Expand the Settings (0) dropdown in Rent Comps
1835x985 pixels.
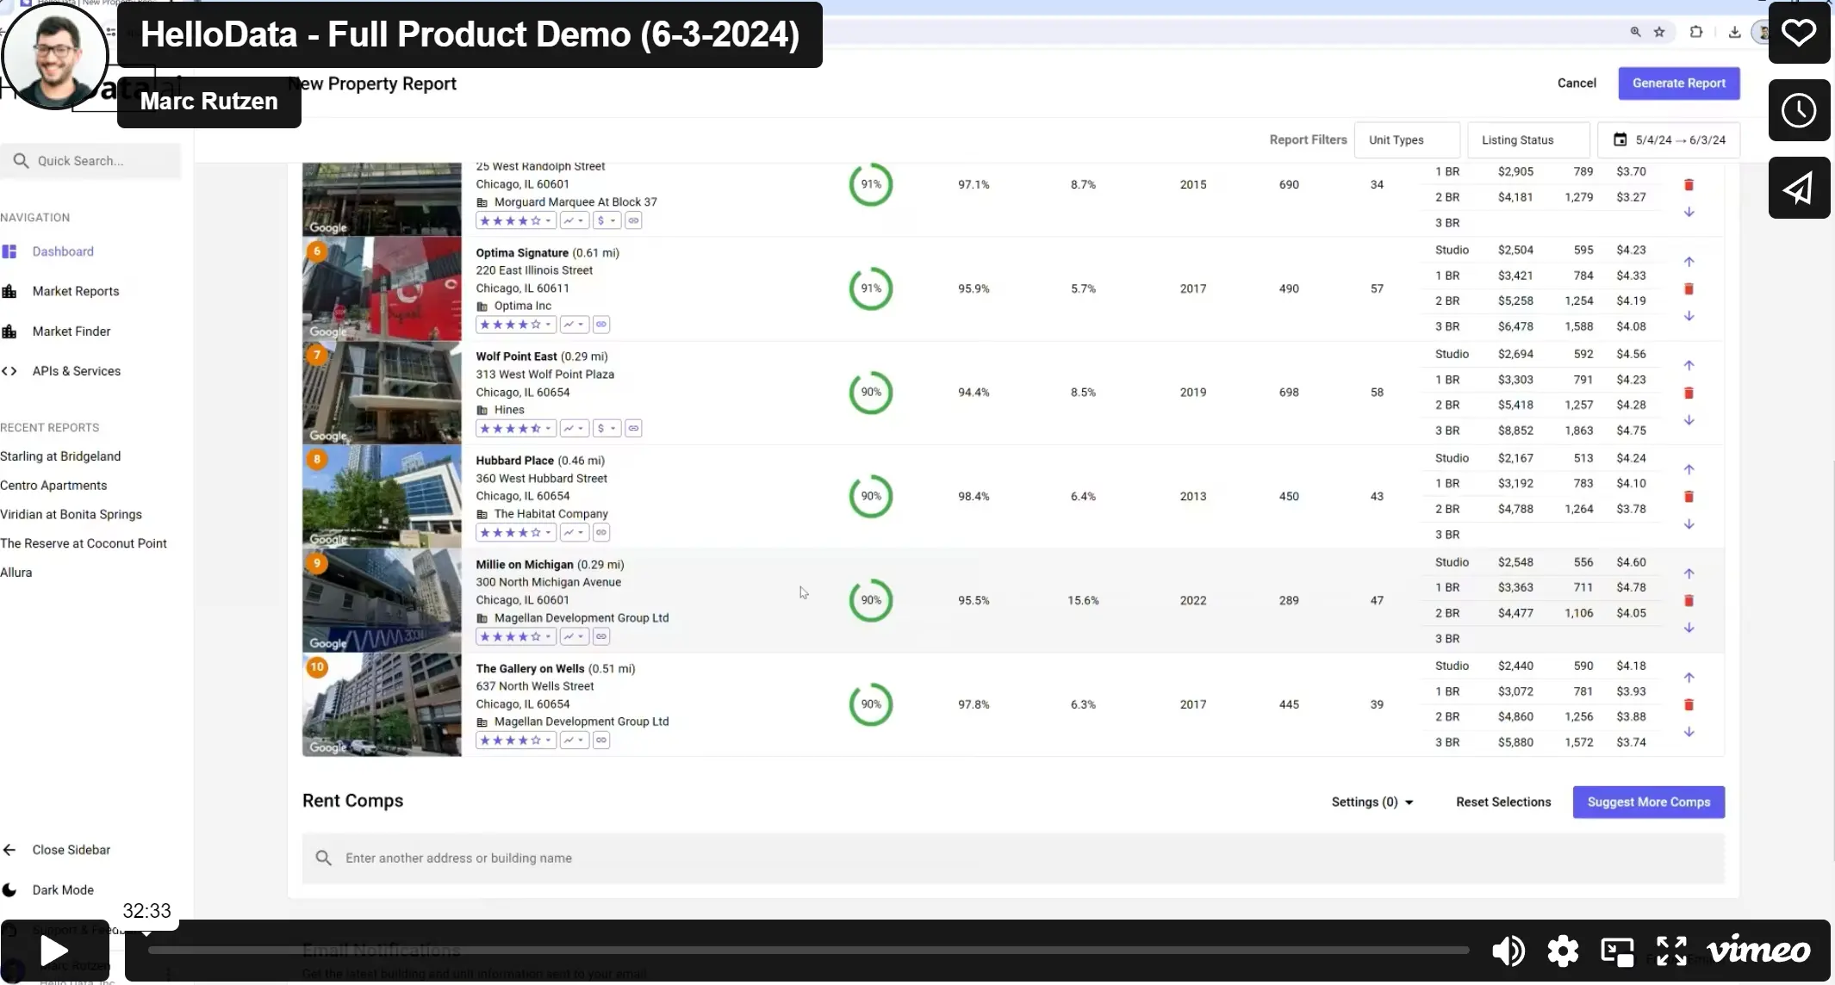coord(1371,802)
